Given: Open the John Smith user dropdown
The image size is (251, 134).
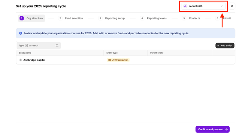Looking at the screenshot, I should (203, 6).
